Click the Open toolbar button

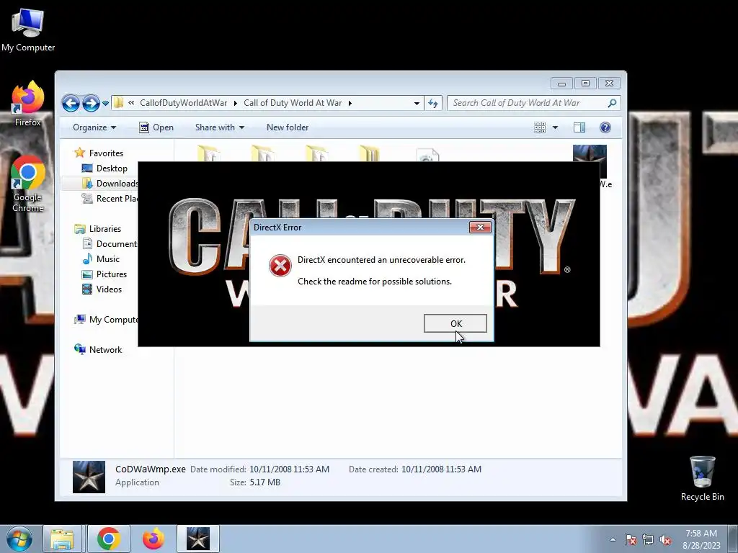click(156, 127)
